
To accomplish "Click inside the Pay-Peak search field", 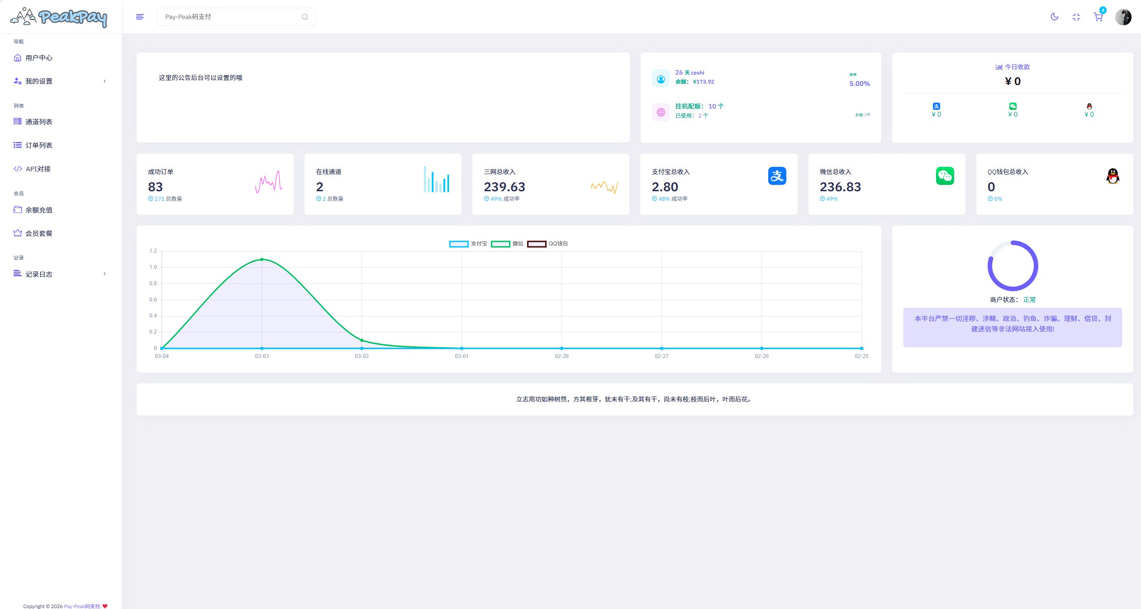I will [x=231, y=17].
